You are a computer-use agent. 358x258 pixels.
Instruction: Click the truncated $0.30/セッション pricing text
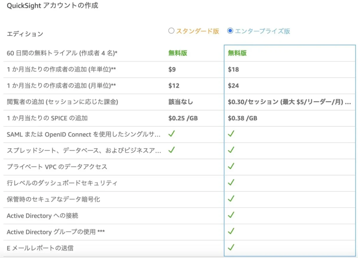coord(289,102)
